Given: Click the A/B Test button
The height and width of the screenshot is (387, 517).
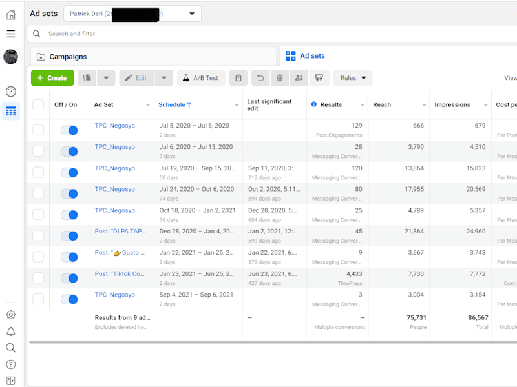Looking at the screenshot, I should 201,78.
